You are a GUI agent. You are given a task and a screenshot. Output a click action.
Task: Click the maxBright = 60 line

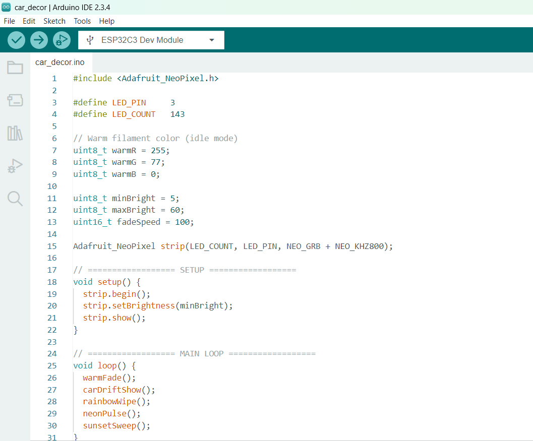pyautogui.click(x=129, y=210)
